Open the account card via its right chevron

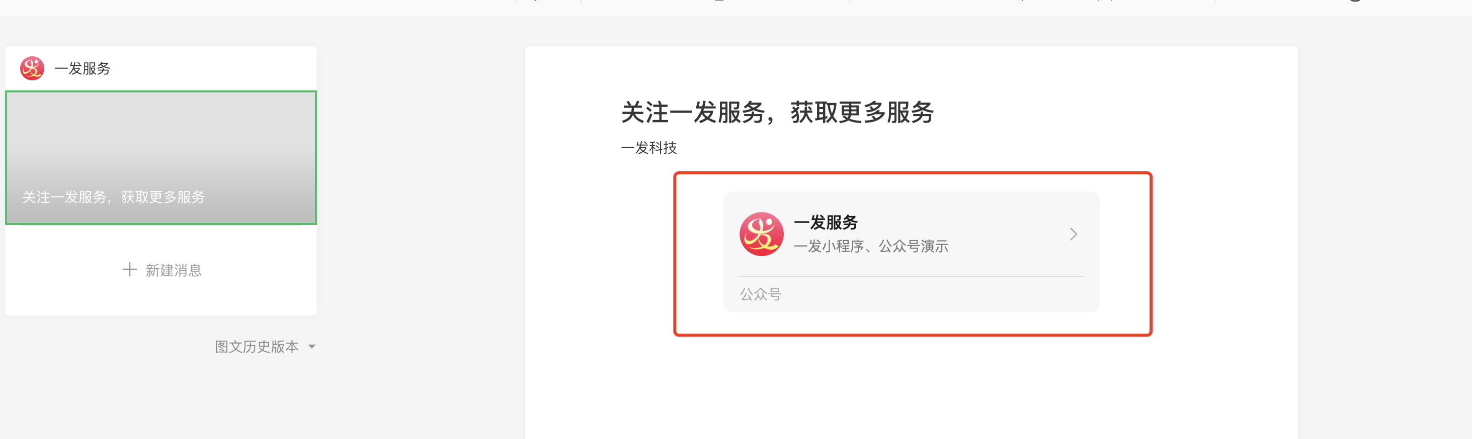(x=1073, y=234)
